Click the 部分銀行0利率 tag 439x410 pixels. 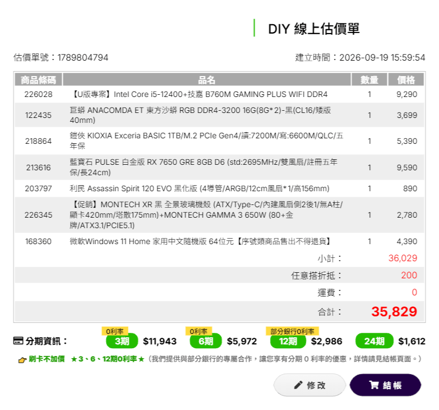292,331
